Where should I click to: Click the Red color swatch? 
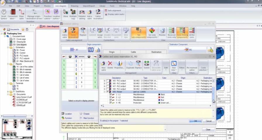click(159, 97)
